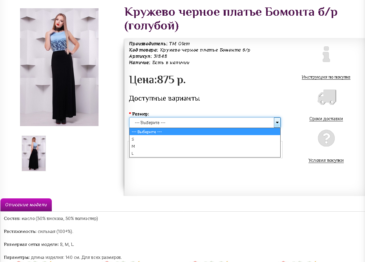Select size M from the list
Viewport: 365px width, 262px height.
pos(205,146)
